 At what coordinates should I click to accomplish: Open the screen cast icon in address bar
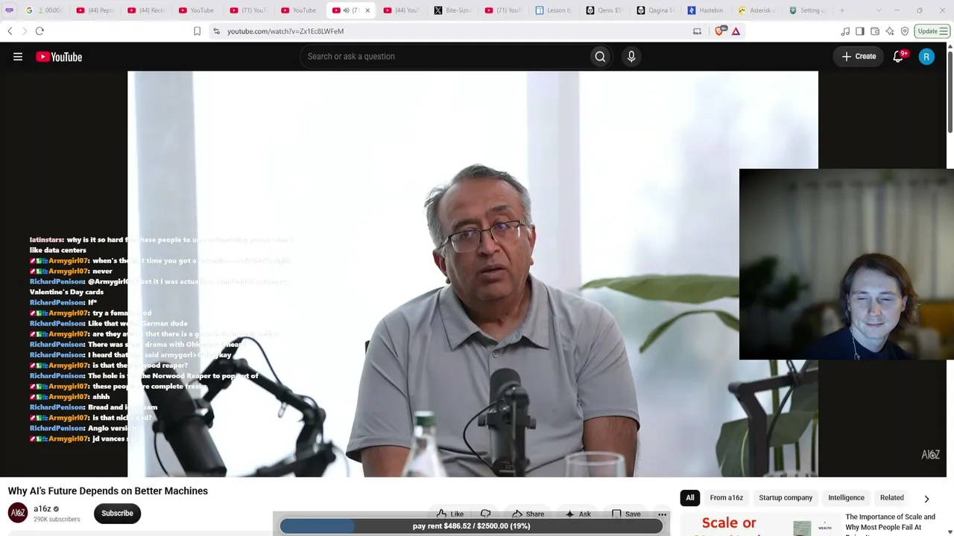coord(697,31)
